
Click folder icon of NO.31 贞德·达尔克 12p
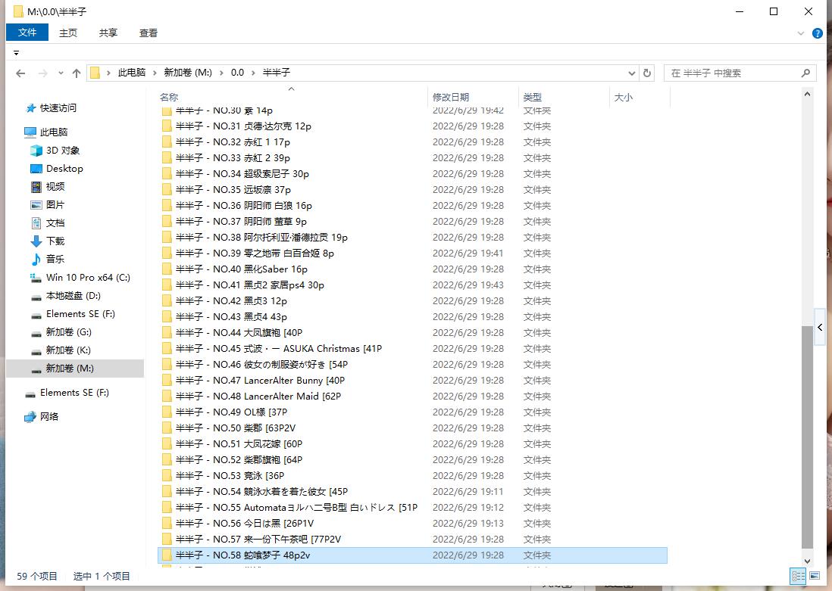(167, 126)
